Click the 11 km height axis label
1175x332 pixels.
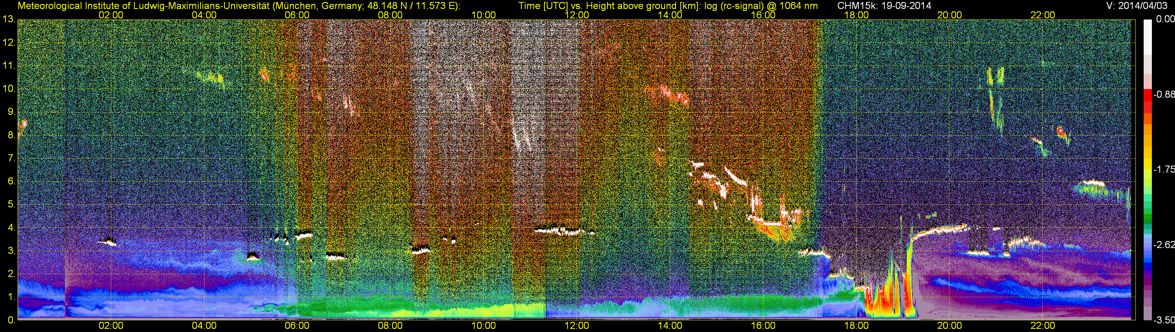point(9,66)
